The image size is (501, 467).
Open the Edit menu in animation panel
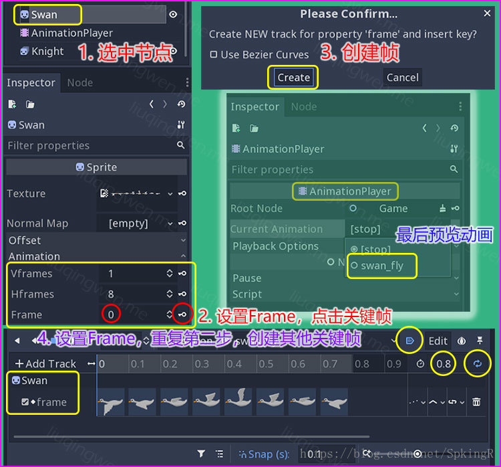(438, 341)
